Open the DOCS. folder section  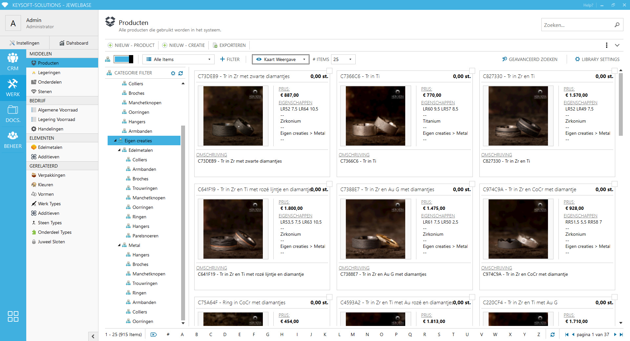coord(13,114)
